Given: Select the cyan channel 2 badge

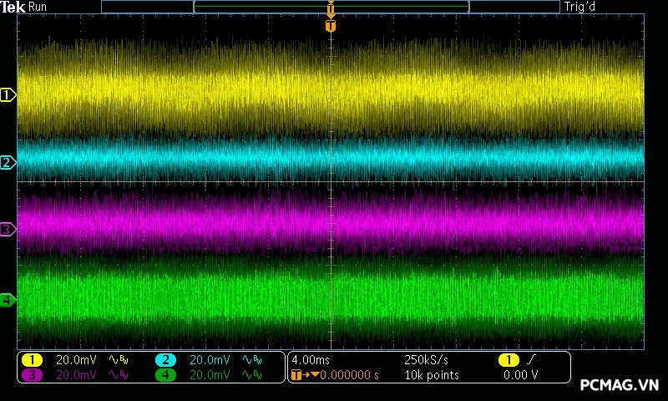Looking at the screenshot, I should tap(165, 360).
